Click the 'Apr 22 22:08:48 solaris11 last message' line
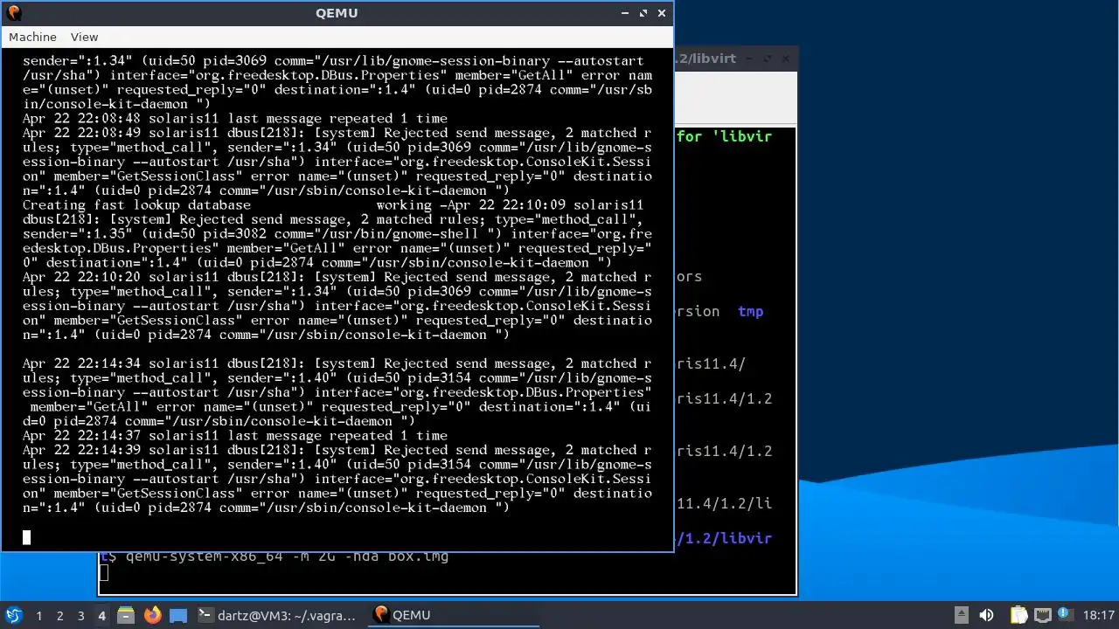This screenshot has width=1119, height=629. click(235, 119)
